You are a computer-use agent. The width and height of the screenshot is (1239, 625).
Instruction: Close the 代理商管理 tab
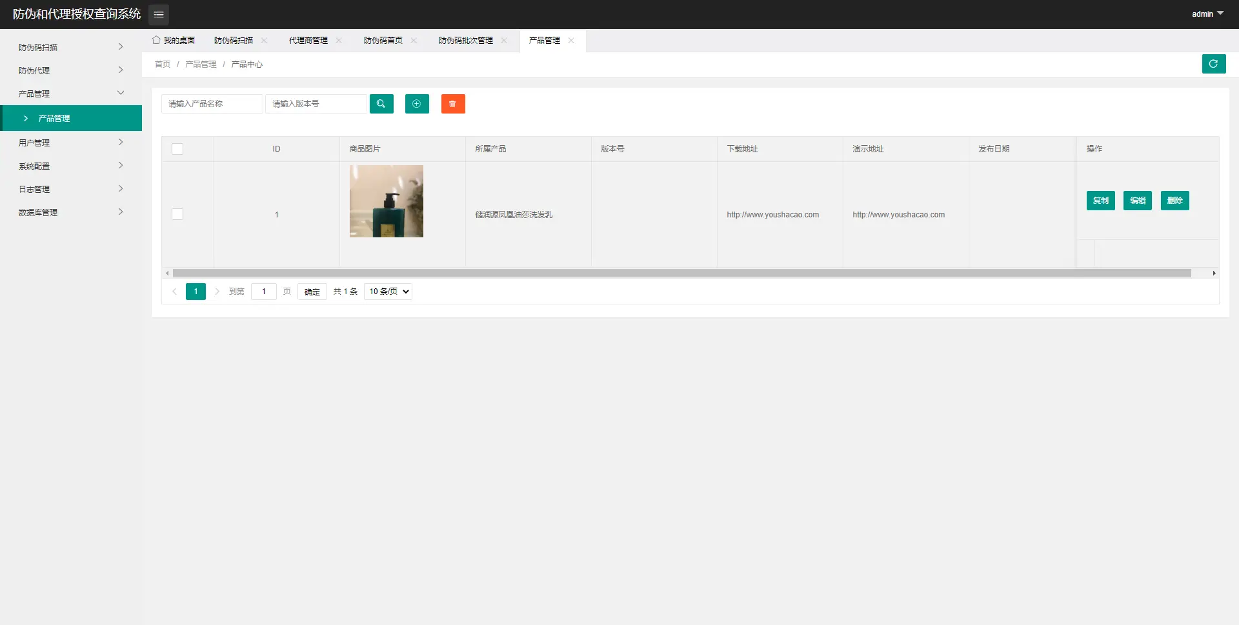pyautogui.click(x=339, y=41)
